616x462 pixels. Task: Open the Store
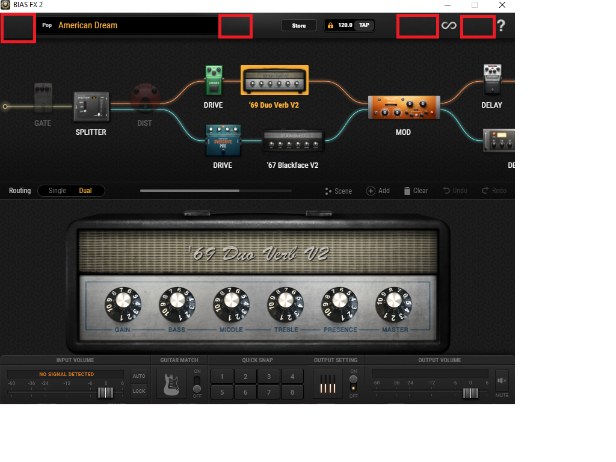(x=299, y=25)
